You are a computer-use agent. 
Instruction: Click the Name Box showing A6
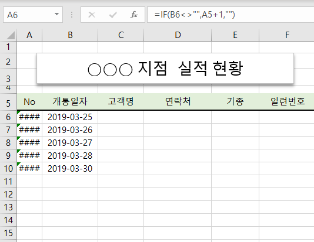tap(33, 15)
